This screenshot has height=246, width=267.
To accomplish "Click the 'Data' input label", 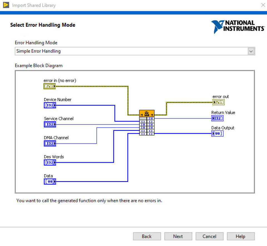I will click(48, 176).
